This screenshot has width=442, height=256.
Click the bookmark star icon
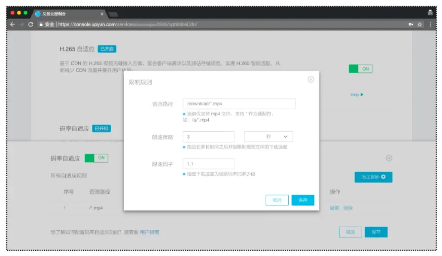pyautogui.click(x=421, y=24)
